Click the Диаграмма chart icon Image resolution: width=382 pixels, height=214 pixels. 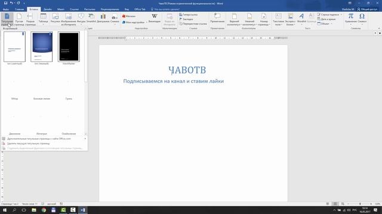pos(103,19)
